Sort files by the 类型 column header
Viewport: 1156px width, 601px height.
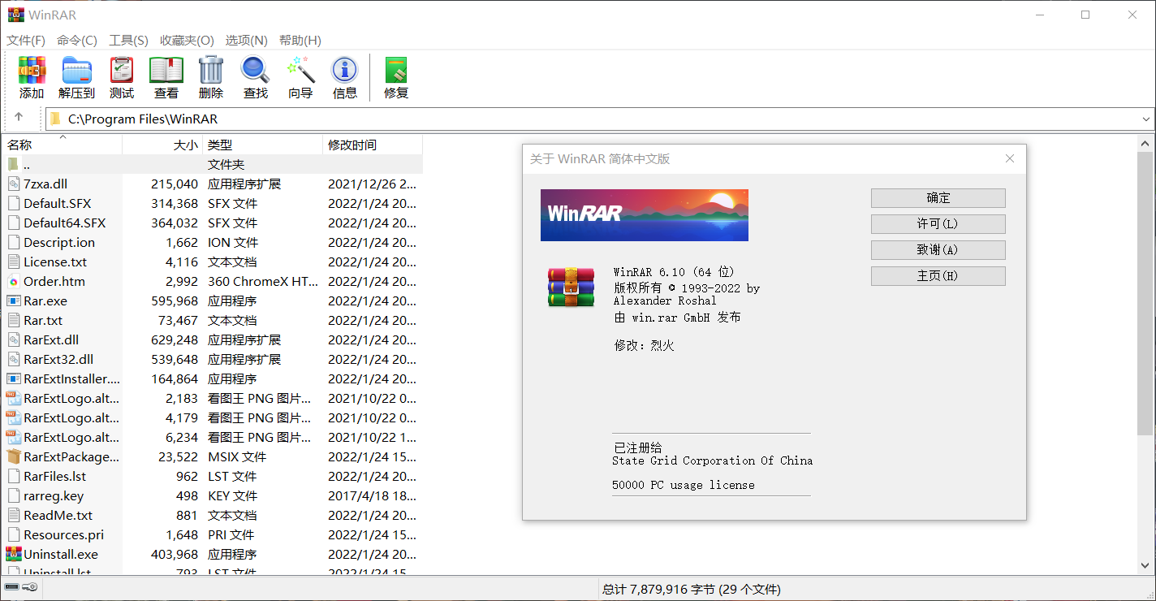(x=262, y=145)
